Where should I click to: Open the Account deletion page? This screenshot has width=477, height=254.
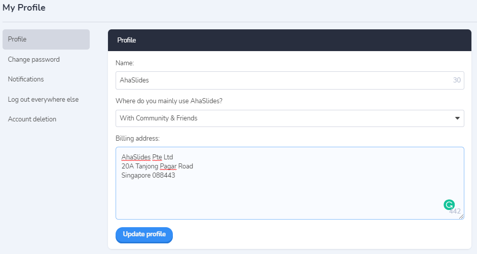(x=32, y=119)
